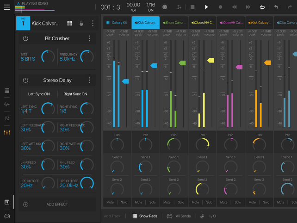Toggle Left Sync ON

point(39,94)
